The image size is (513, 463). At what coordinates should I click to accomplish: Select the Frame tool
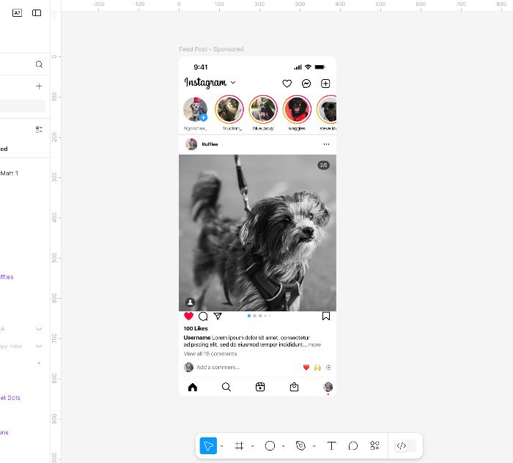click(239, 445)
